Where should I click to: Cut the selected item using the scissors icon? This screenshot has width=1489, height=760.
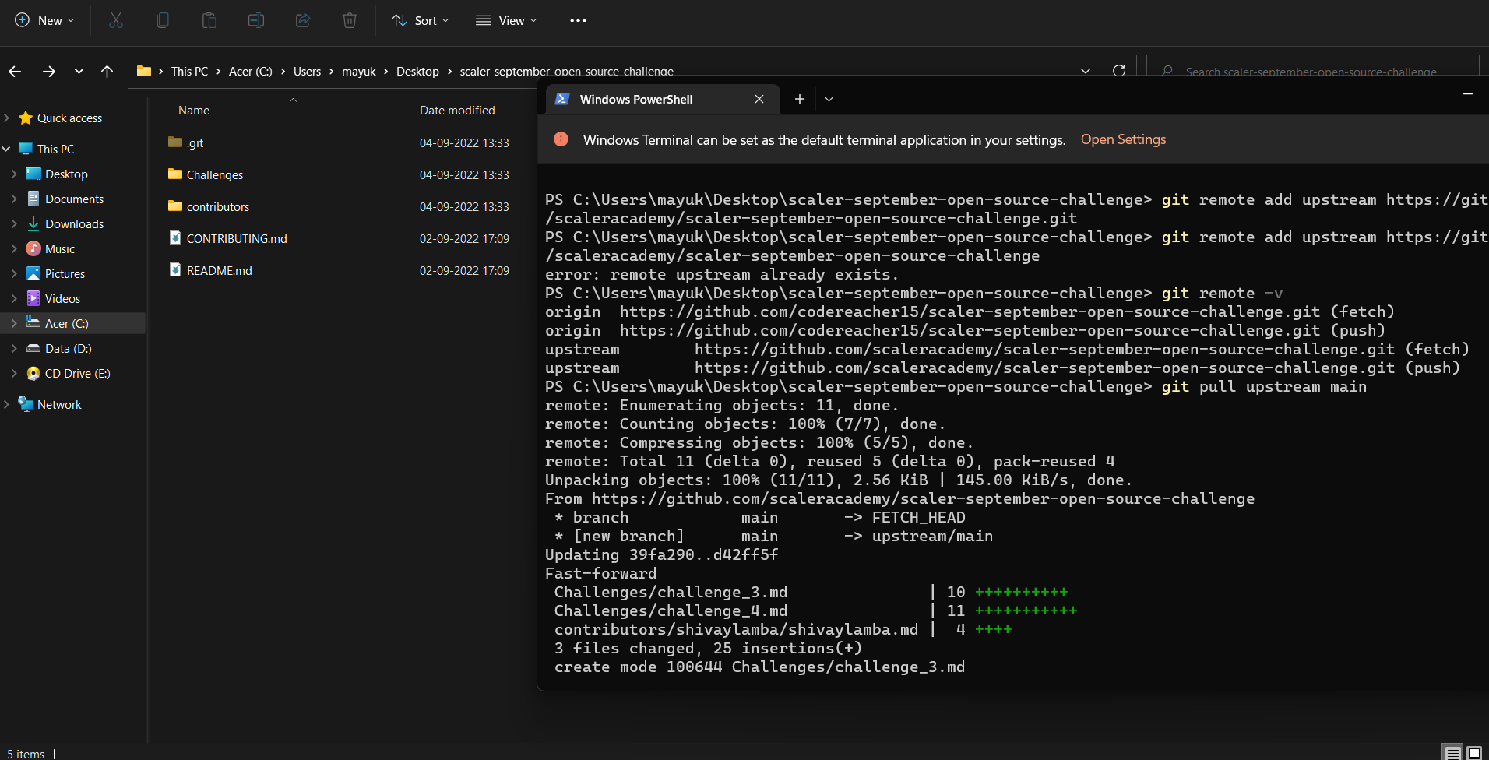pos(116,20)
